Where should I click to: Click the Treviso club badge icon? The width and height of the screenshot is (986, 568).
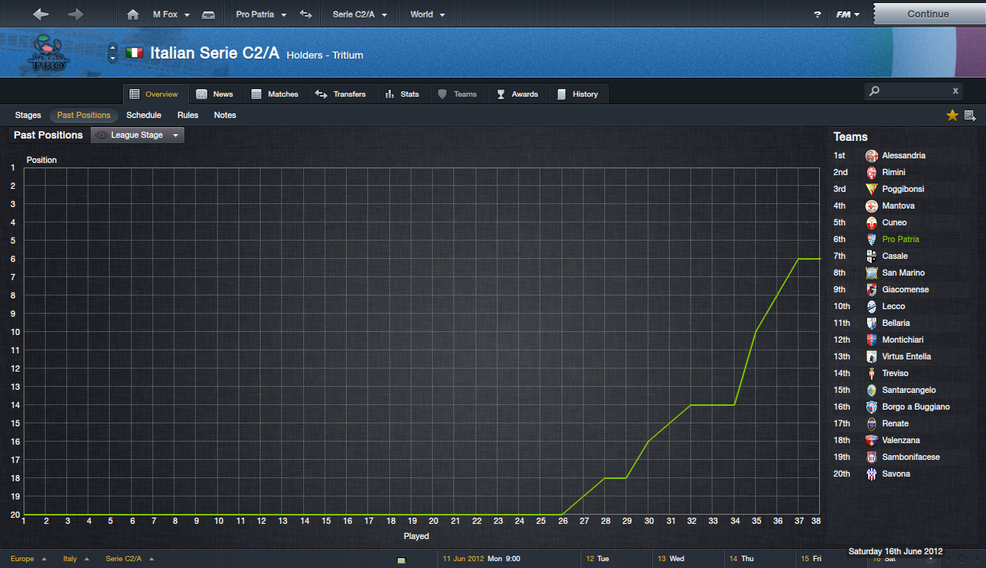pyautogui.click(x=872, y=373)
